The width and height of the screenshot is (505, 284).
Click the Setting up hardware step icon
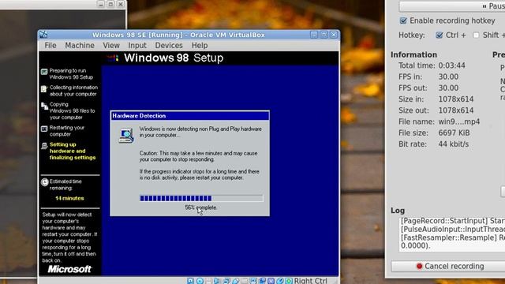tap(44, 146)
